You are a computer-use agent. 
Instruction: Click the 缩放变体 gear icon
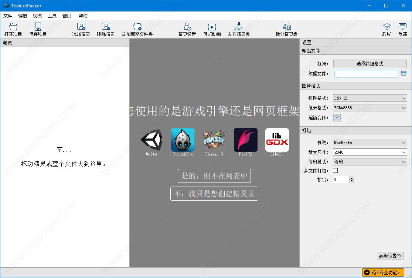tap(337, 118)
